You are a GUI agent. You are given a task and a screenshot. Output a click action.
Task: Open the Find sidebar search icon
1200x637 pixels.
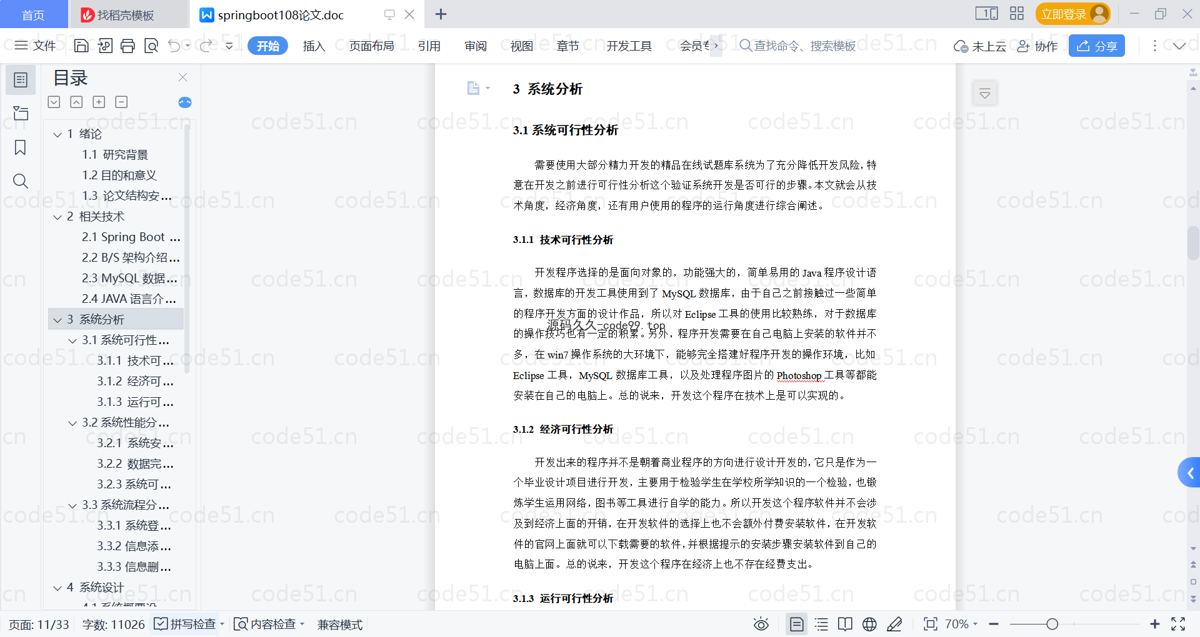click(21, 181)
